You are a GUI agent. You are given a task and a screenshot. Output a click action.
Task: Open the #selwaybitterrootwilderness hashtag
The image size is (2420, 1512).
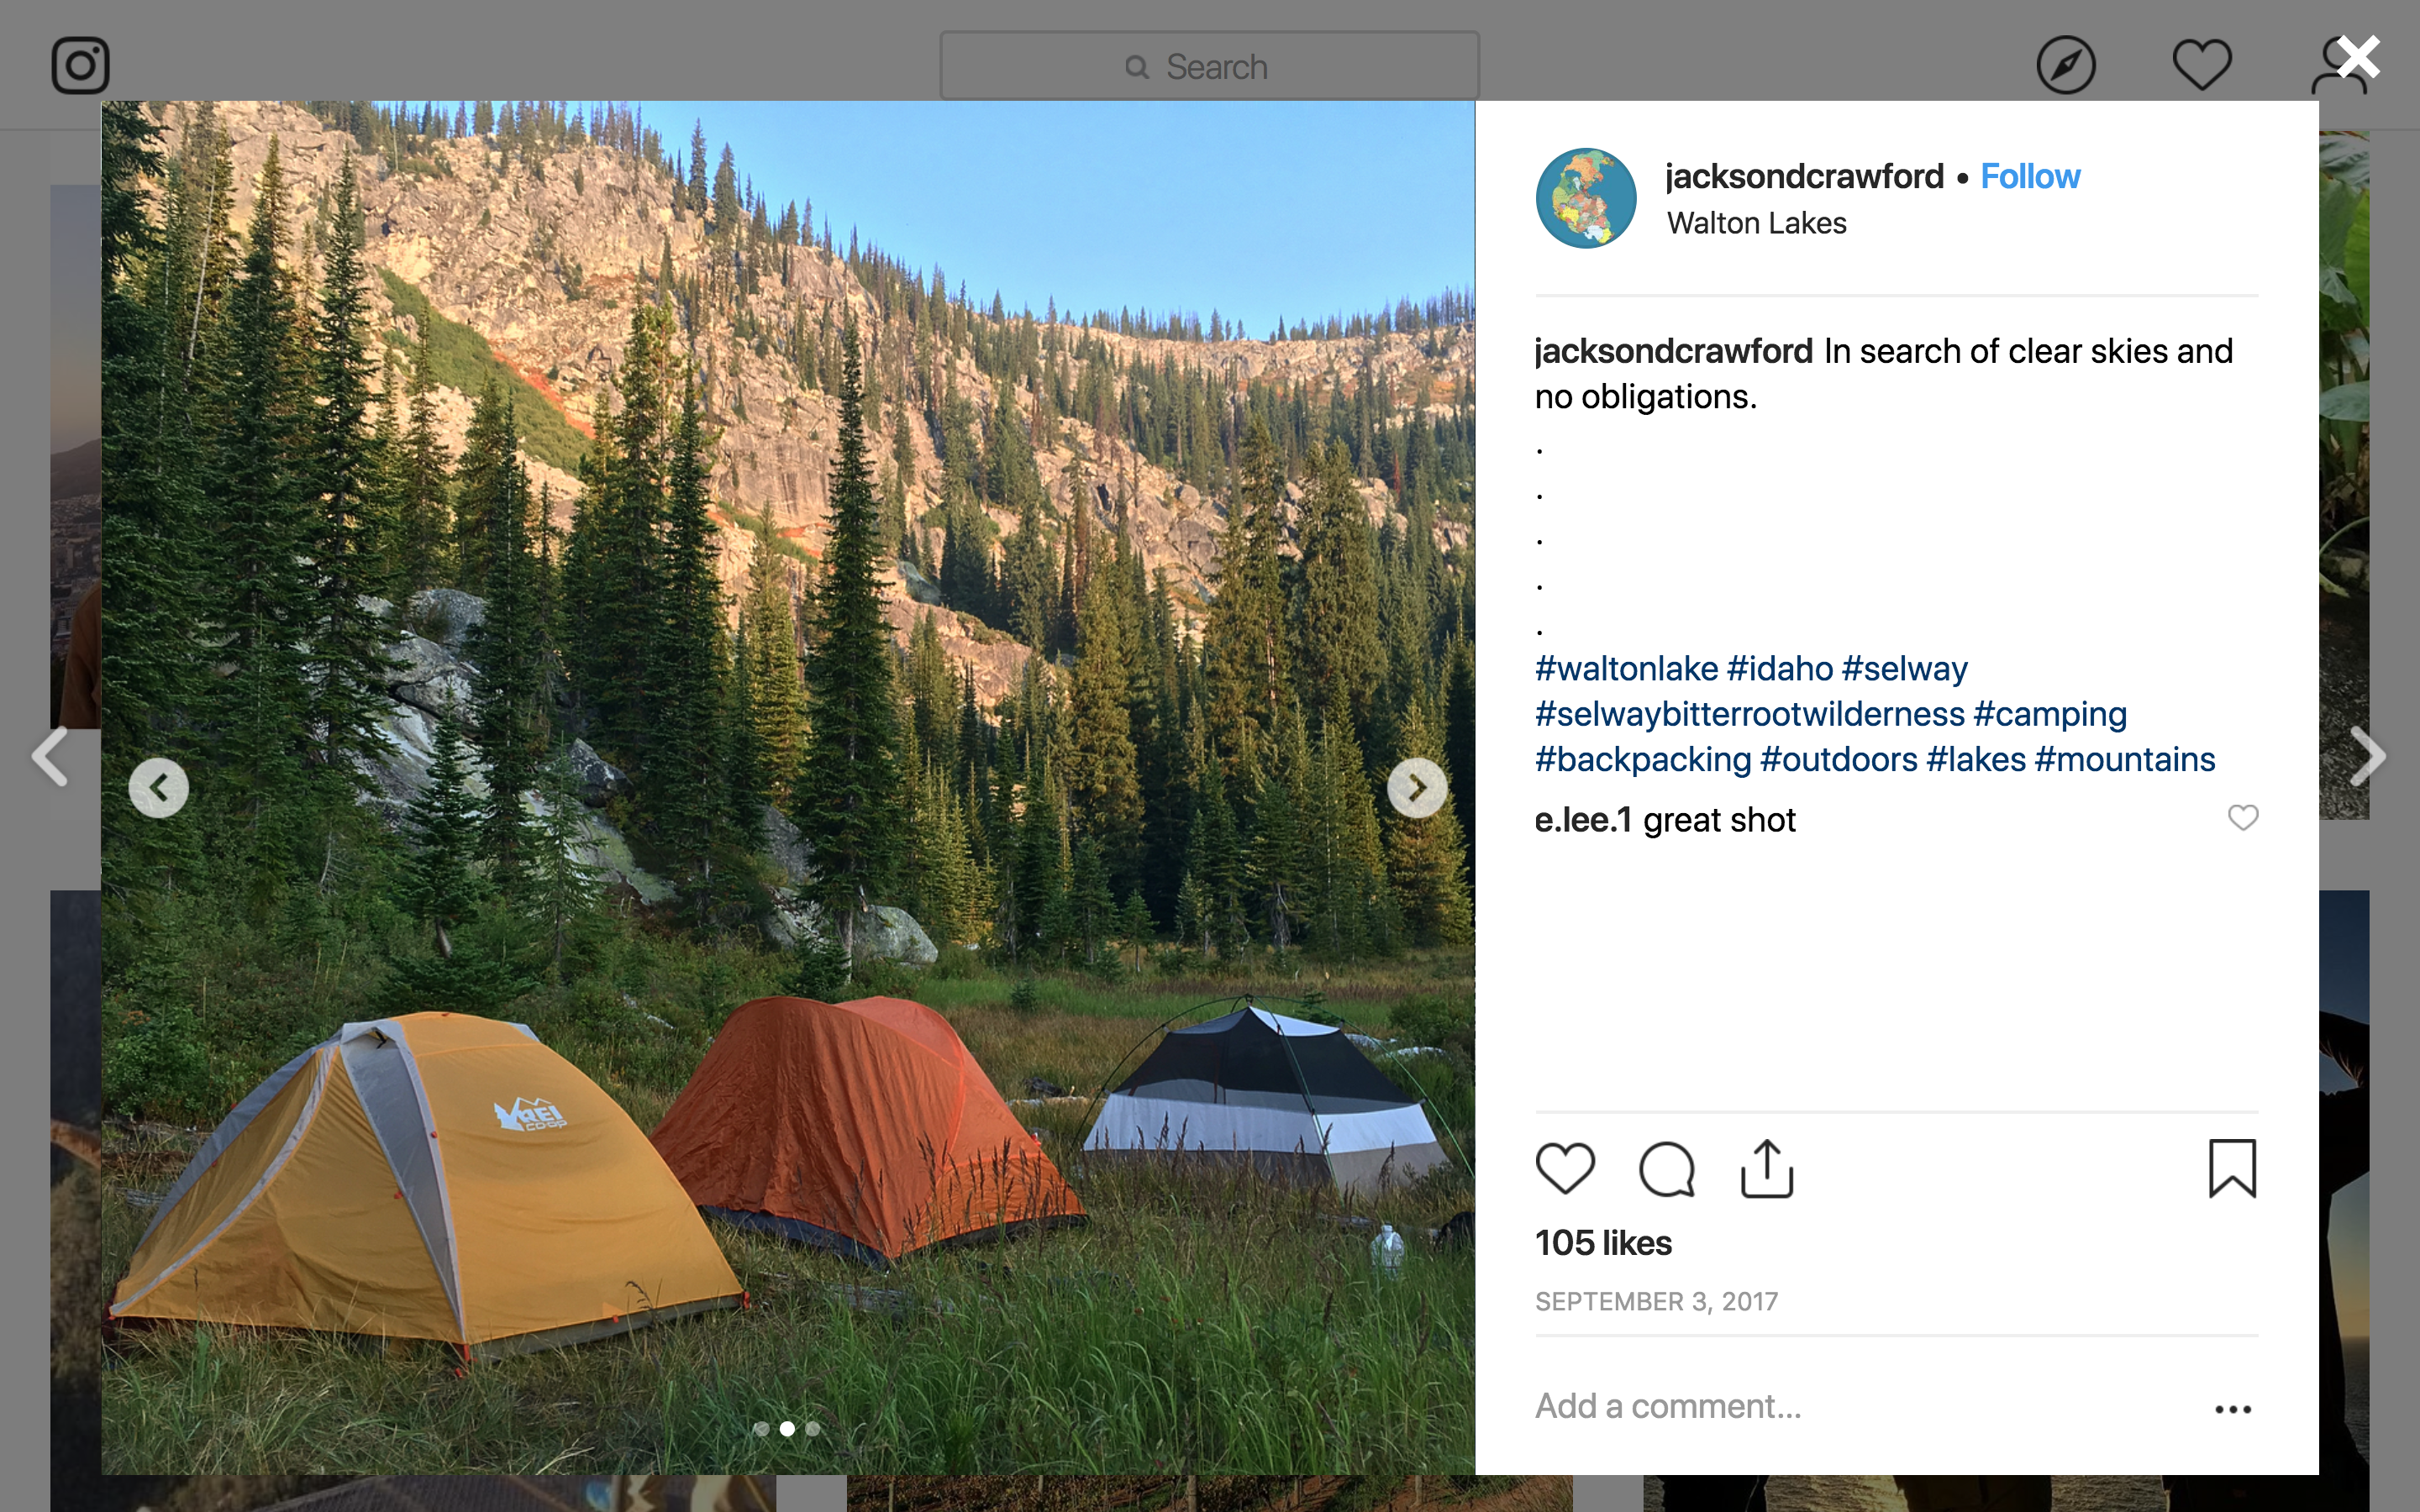pos(1749,714)
